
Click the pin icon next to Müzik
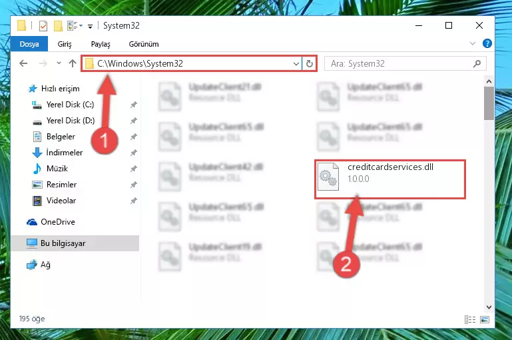tap(134, 169)
